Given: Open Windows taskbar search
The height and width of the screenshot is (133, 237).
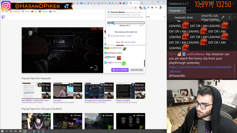Looking at the screenshot, I should 7,131.
